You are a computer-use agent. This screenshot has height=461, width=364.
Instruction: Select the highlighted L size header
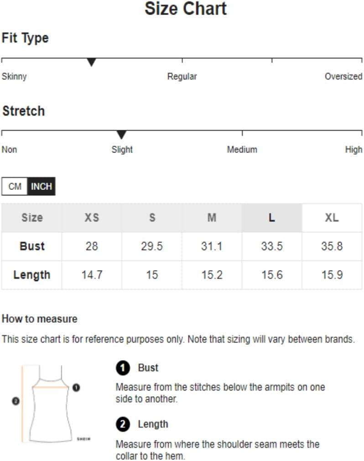(x=272, y=218)
